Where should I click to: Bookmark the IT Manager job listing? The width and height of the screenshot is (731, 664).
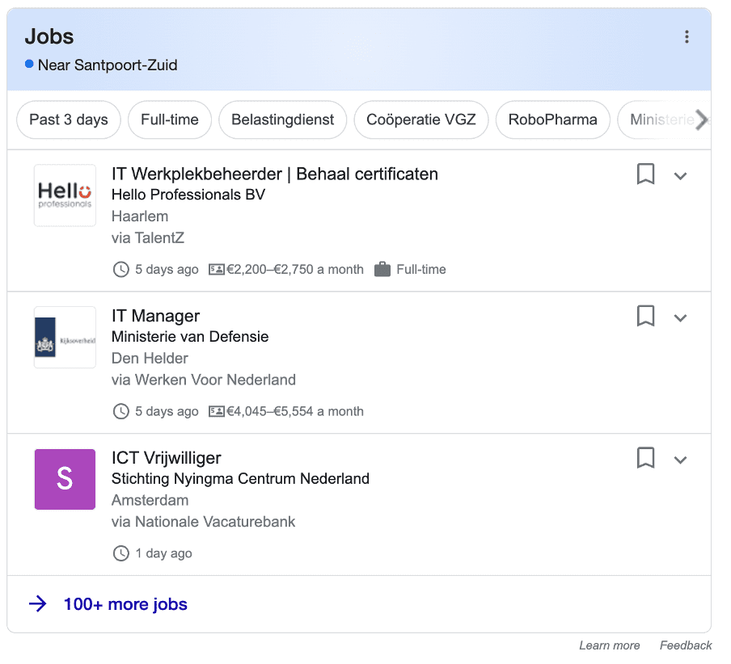(645, 316)
